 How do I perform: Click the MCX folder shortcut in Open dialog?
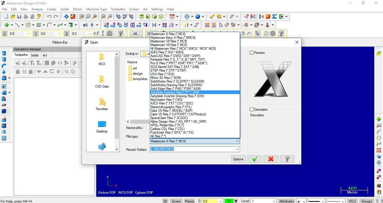pyautogui.click(x=102, y=60)
